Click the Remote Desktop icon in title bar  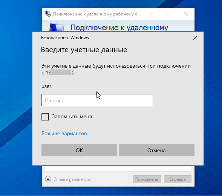click(x=48, y=14)
